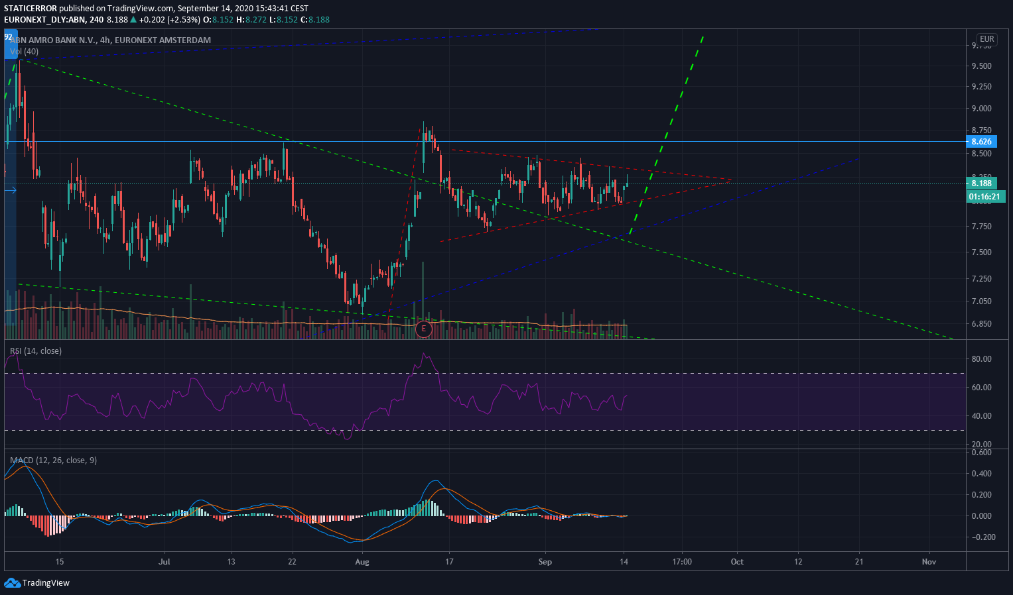Click the Sep date on time axis
The height and width of the screenshot is (595, 1013).
[545, 562]
